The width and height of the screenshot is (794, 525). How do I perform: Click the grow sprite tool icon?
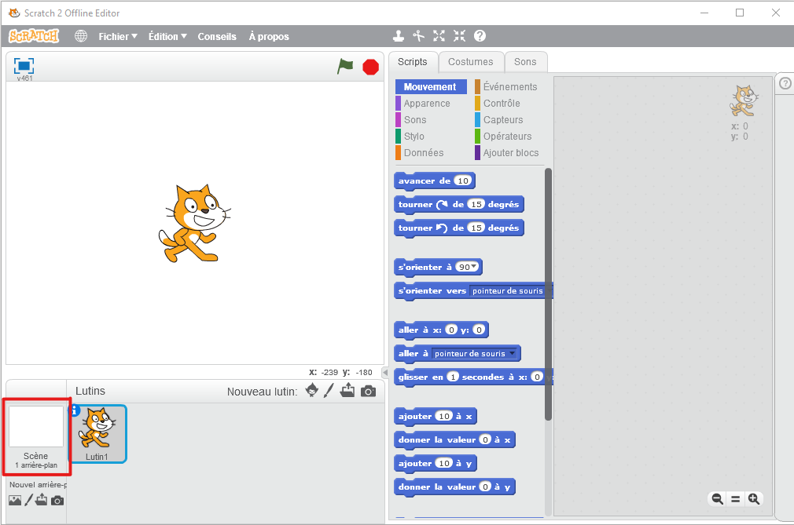pos(439,36)
